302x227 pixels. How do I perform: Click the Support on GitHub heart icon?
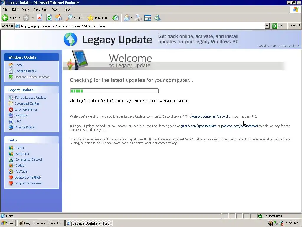[11, 177]
